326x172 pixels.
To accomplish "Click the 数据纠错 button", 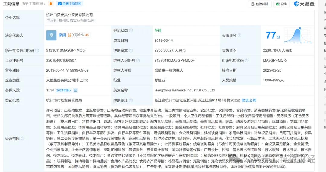I will point(260,4).
